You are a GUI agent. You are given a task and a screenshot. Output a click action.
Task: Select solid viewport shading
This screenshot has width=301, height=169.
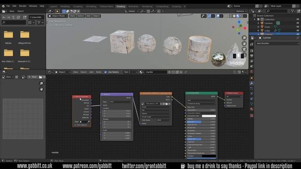pyautogui.click(x=234, y=16)
